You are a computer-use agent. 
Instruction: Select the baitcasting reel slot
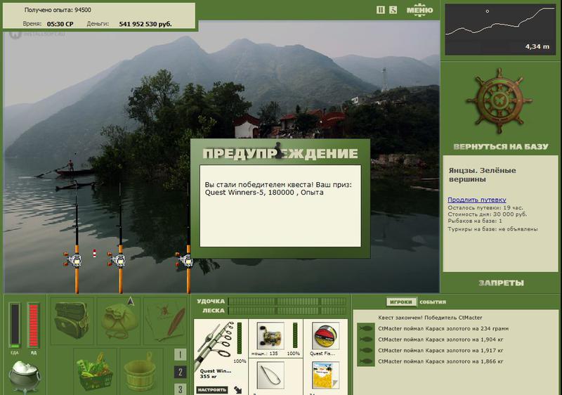[270, 336]
